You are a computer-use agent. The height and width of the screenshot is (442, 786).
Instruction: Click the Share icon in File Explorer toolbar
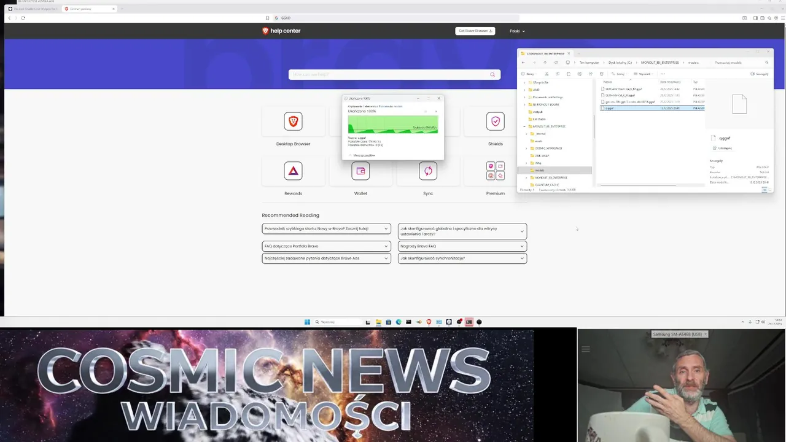(591, 74)
